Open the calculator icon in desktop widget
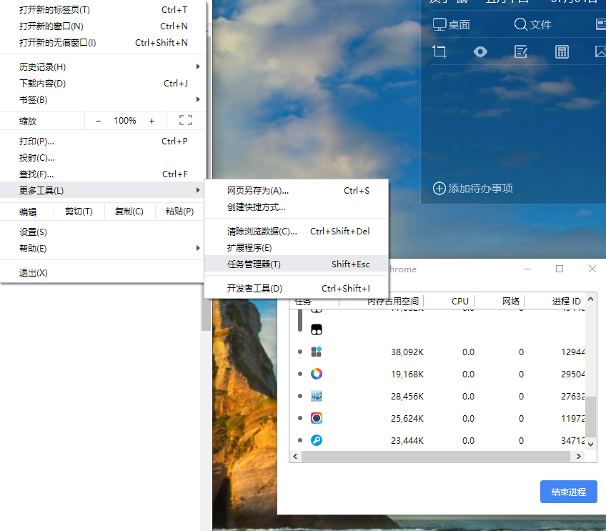Screen dimensions: 606x531 coord(562,51)
